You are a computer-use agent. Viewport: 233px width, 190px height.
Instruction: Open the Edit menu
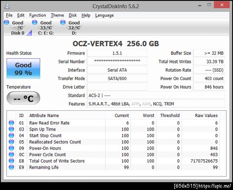click(21, 15)
